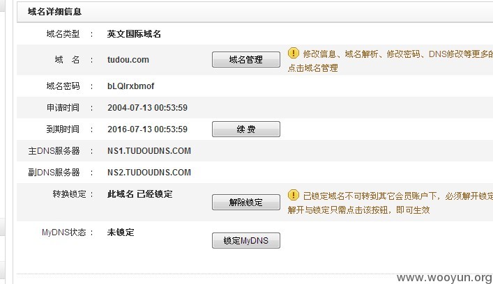The width and height of the screenshot is (493, 284).
Task: Click the MyDNS状态 row label
Action: [x=64, y=232]
